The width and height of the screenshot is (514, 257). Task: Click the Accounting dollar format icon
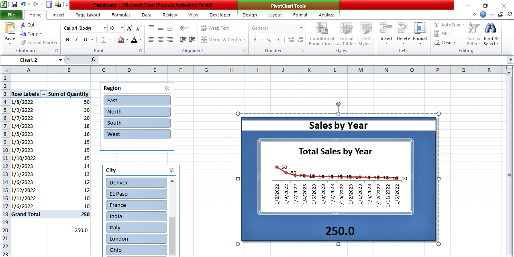[x=255, y=40]
